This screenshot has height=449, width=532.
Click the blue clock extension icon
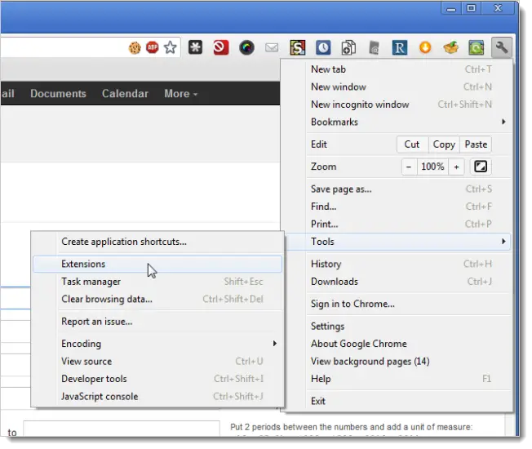pyautogui.click(x=323, y=47)
